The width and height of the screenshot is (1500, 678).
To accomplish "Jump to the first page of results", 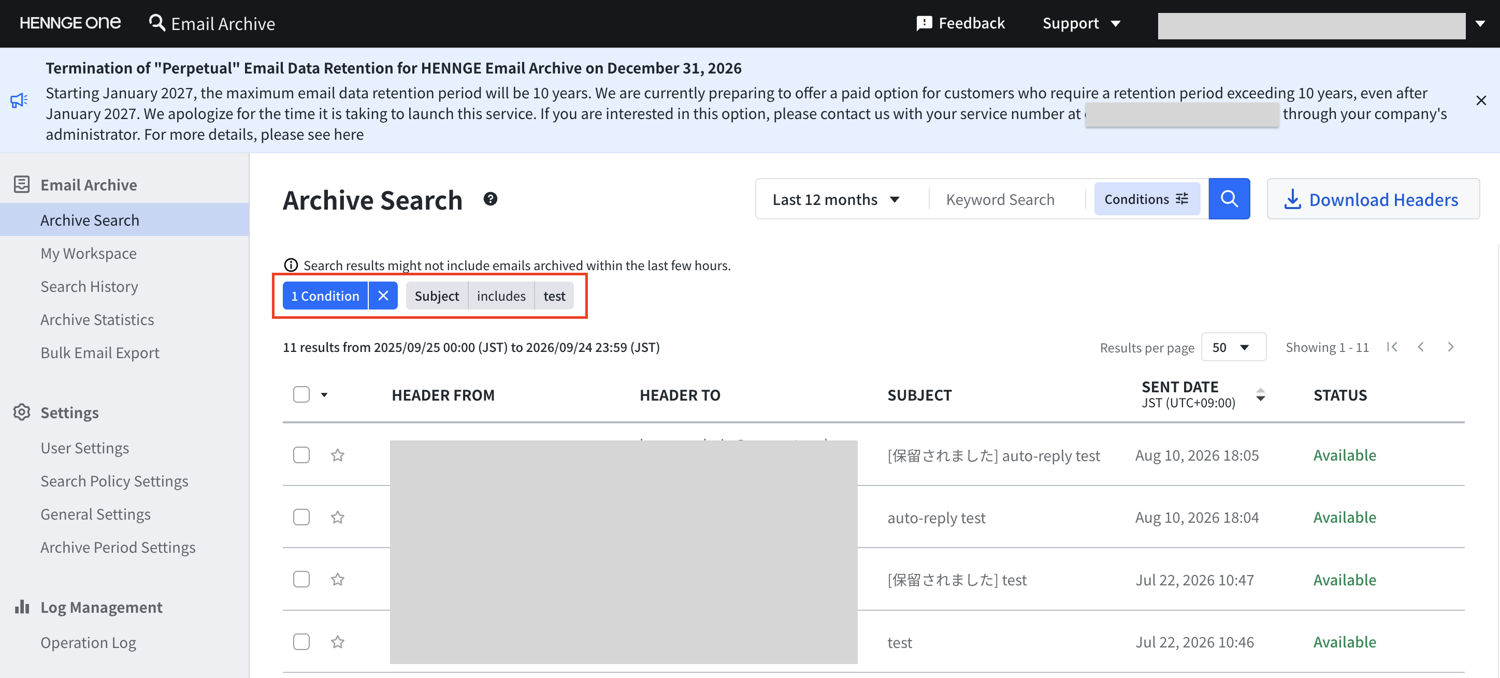I will coord(1392,347).
